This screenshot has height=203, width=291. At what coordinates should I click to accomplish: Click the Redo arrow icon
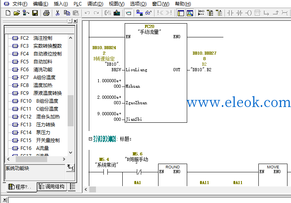(x=96, y=13)
